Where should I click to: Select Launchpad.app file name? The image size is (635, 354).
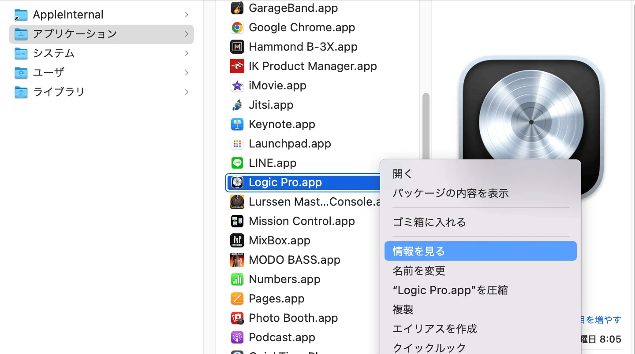[x=290, y=144]
